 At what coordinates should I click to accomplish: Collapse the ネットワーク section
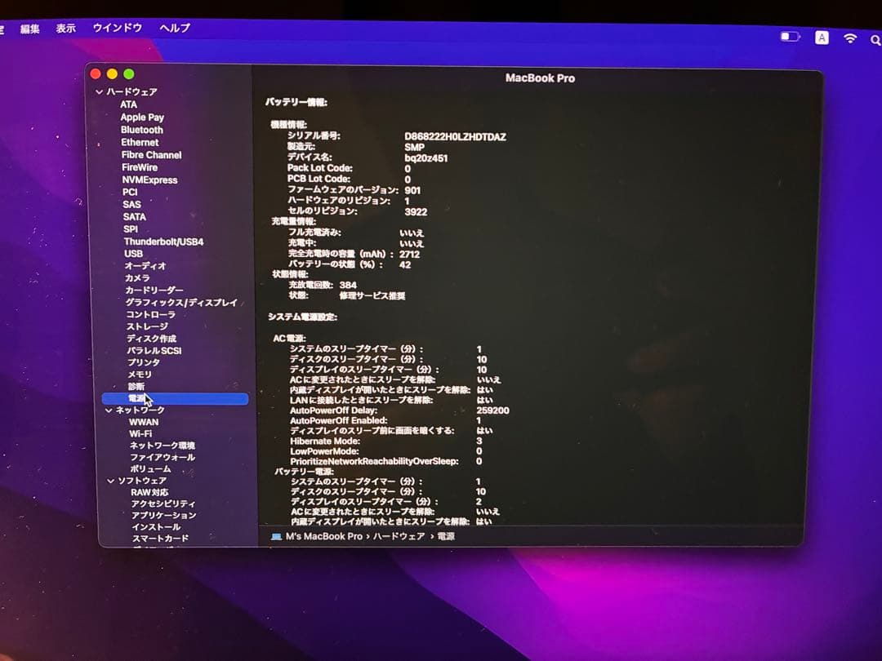pos(107,411)
